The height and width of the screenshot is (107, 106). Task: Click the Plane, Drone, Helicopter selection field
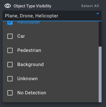pos(52,16)
